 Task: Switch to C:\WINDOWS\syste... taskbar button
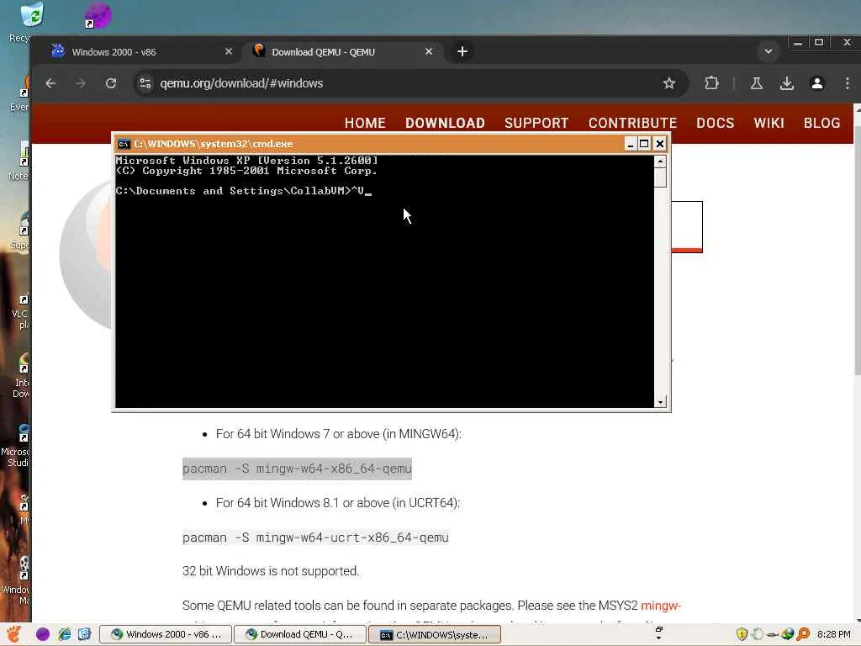click(435, 634)
